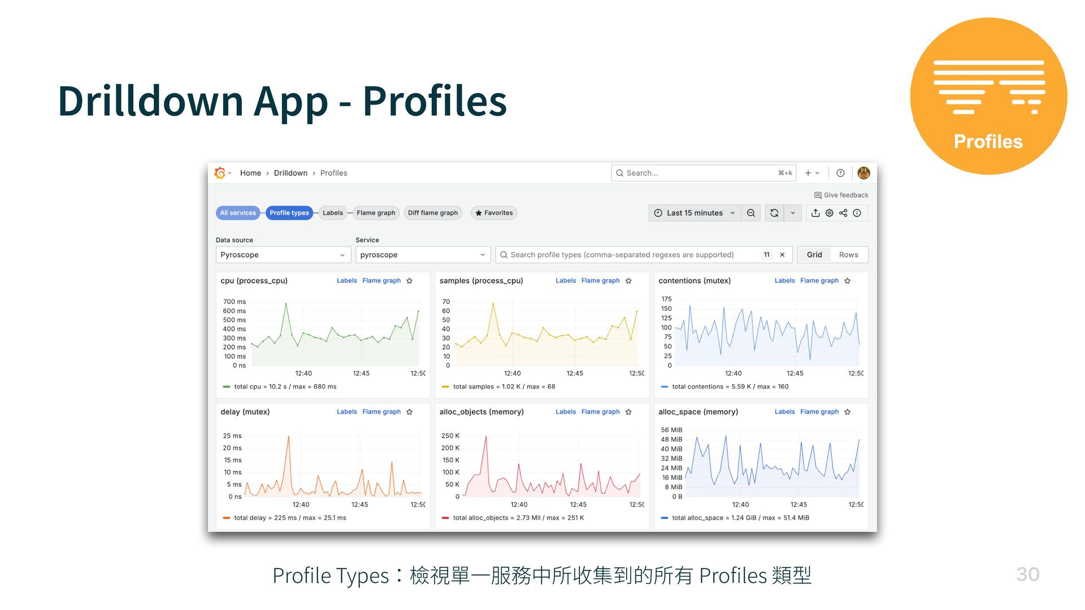The height and width of the screenshot is (610, 1085).
Task: Click the share link icon
Action: (843, 213)
